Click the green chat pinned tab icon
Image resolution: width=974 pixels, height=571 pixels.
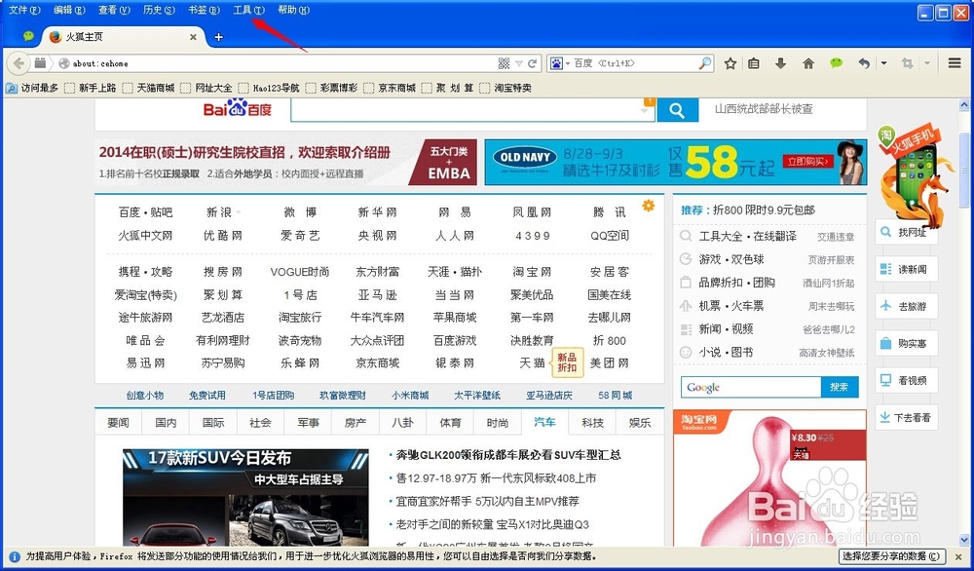(x=28, y=37)
